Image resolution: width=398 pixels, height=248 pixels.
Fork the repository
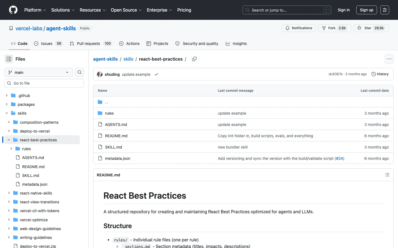point(334,28)
